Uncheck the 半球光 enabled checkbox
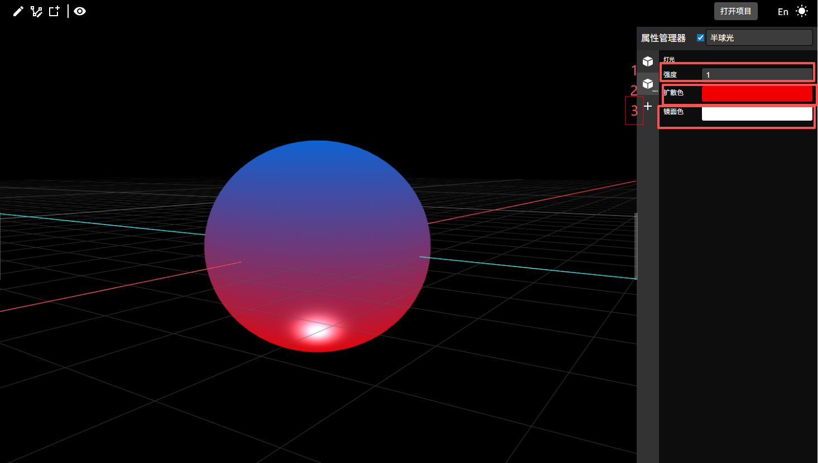The image size is (818, 463). pos(700,38)
